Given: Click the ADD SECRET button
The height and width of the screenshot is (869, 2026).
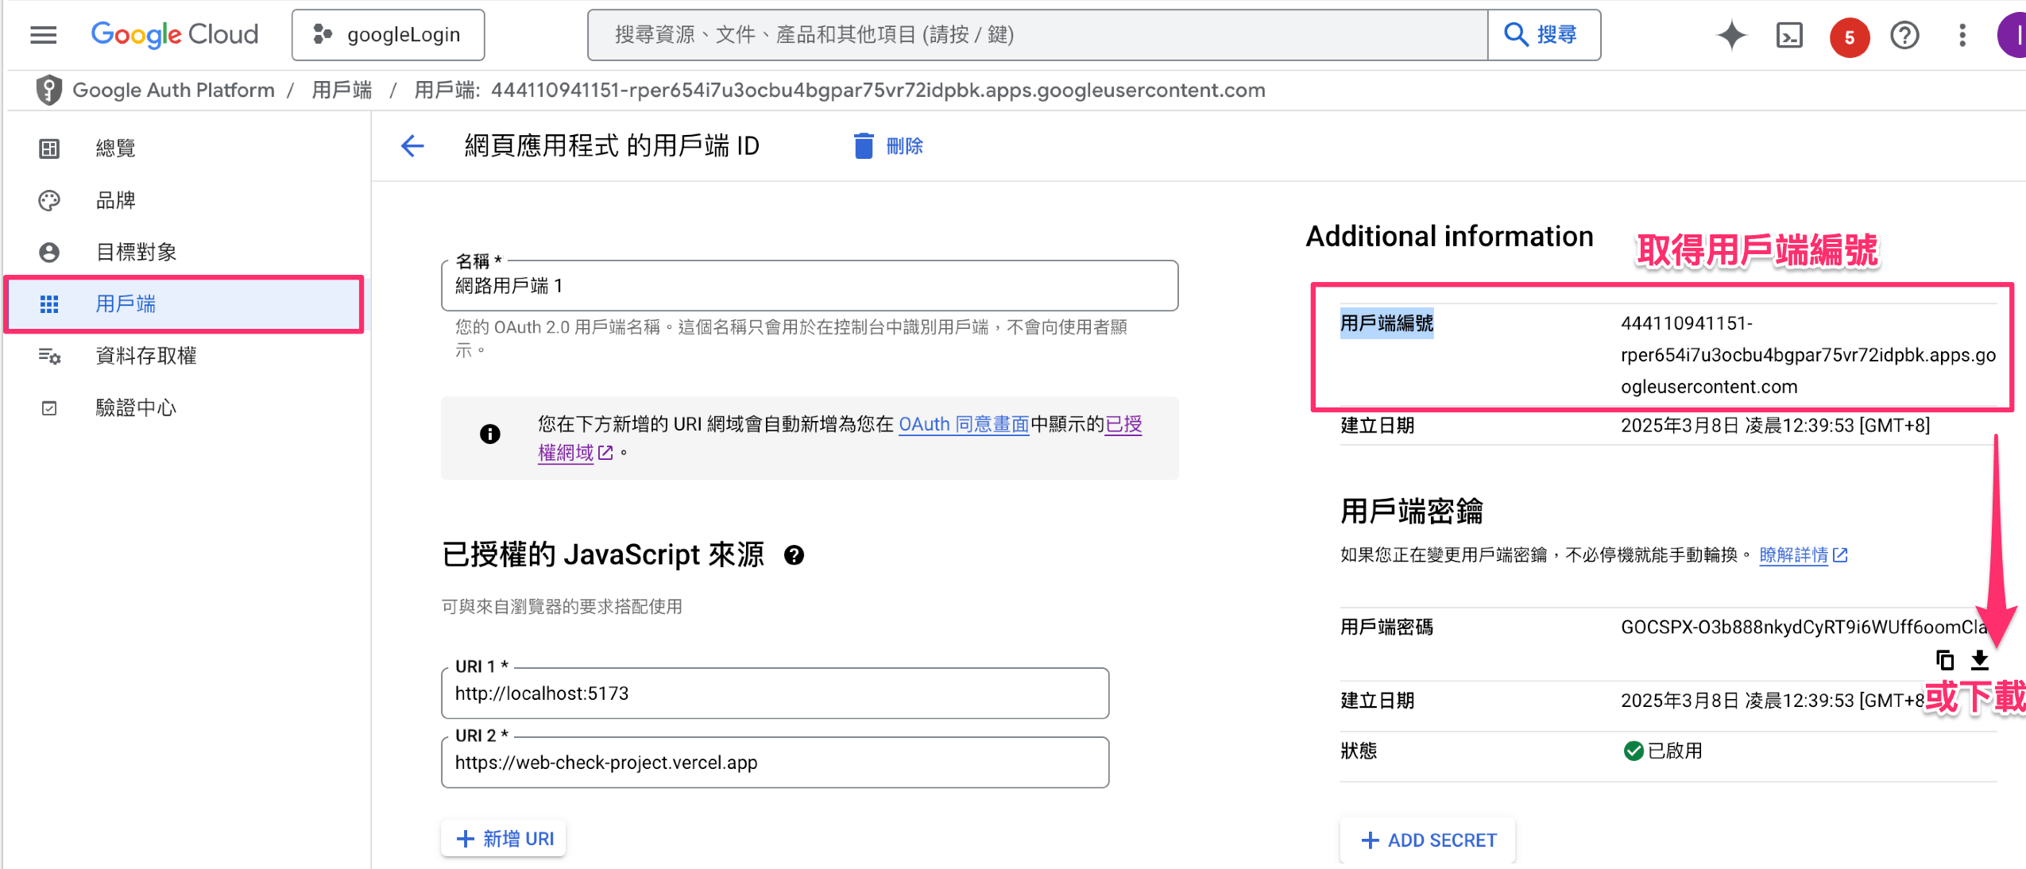Looking at the screenshot, I should [x=1427, y=840].
